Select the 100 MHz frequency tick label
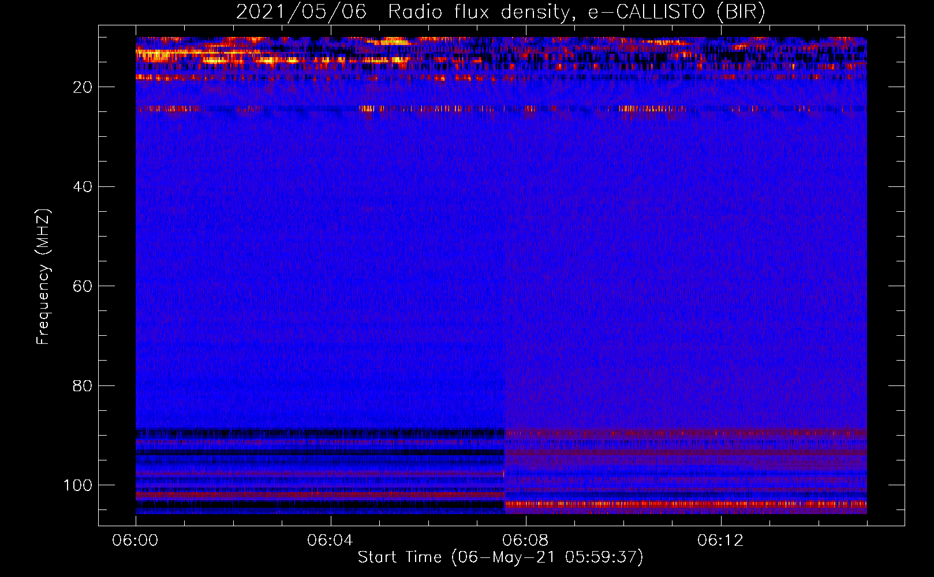Screen dimensions: 934x577 point(78,485)
